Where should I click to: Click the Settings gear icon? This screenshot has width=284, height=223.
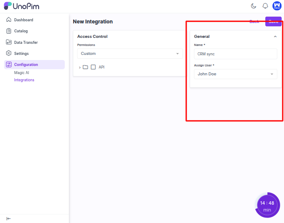coord(9,53)
